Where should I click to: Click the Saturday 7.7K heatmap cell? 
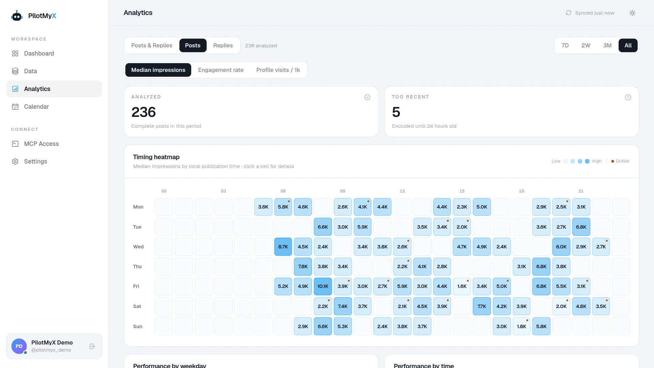(x=482, y=307)
